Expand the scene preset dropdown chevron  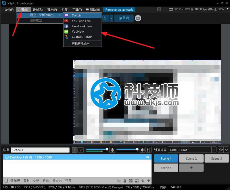tap(81, 150)
